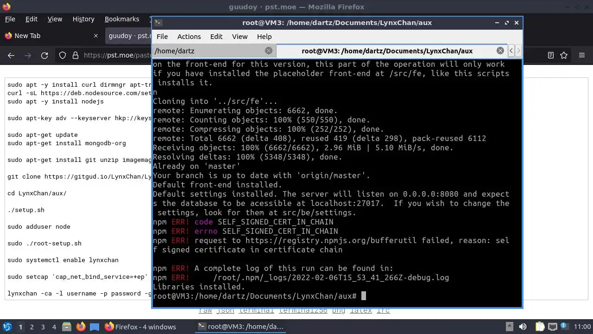Click the pst.moe URL address bar
593x334 pixels.
point(118,55)
